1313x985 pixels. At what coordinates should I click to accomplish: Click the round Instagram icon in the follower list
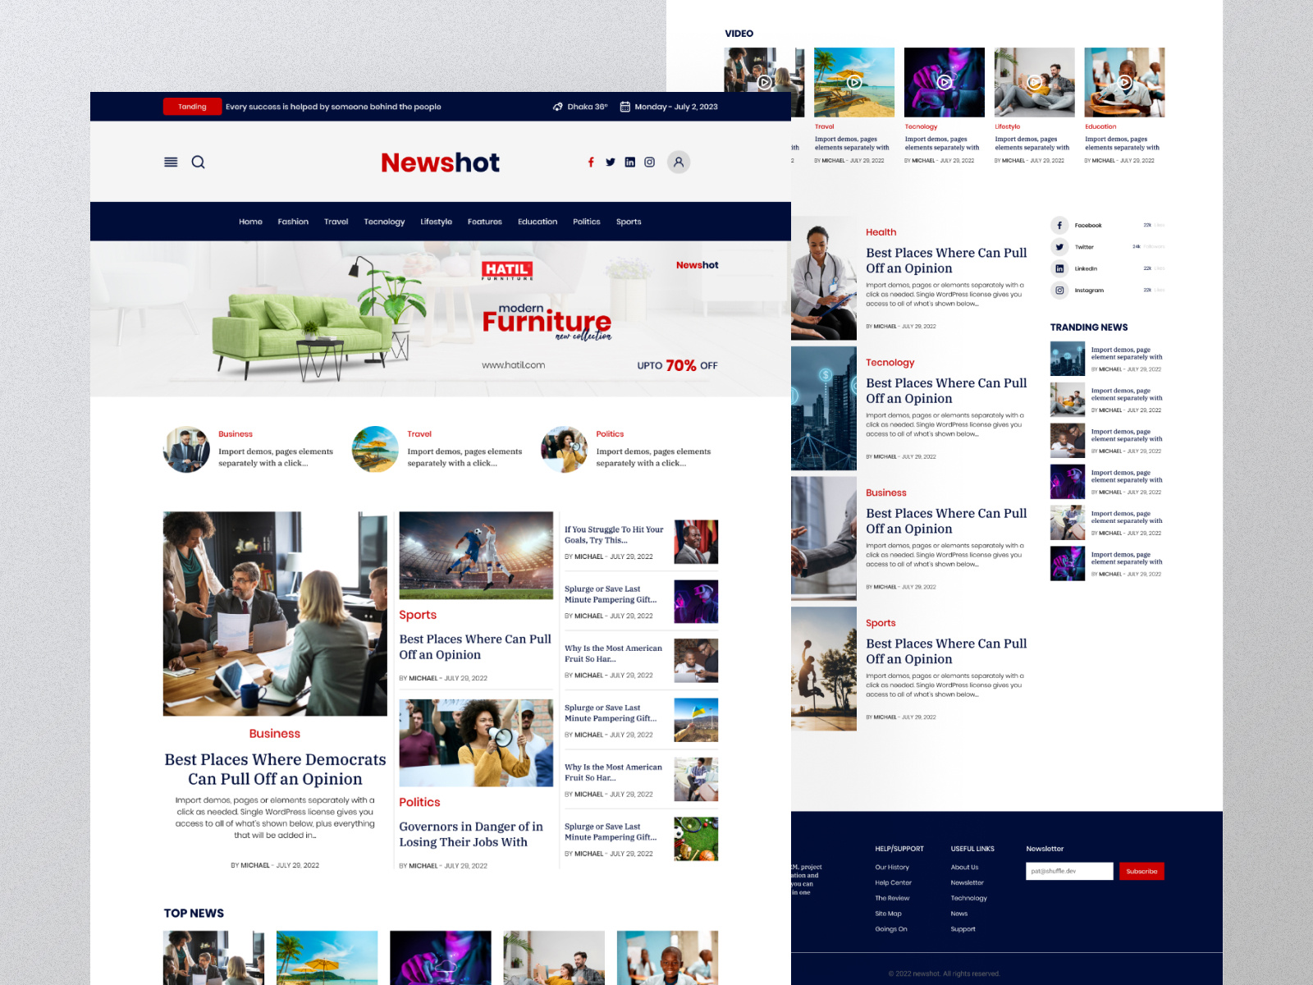(1059, 291)
